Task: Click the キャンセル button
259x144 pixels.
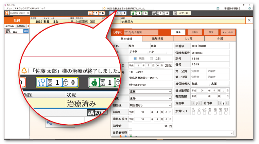Action: point(227,32)
